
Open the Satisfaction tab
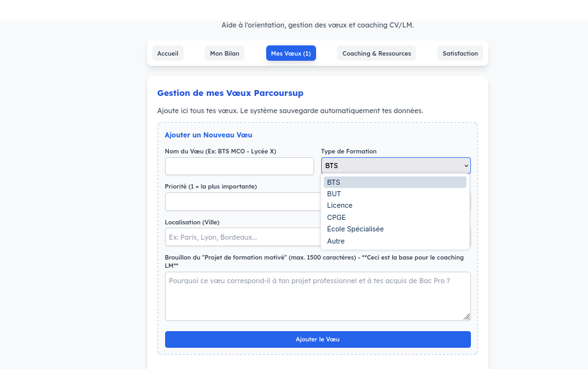pos(460,53)
